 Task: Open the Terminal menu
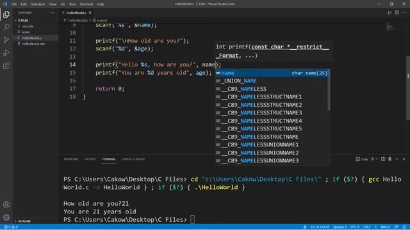click(86, 4)
